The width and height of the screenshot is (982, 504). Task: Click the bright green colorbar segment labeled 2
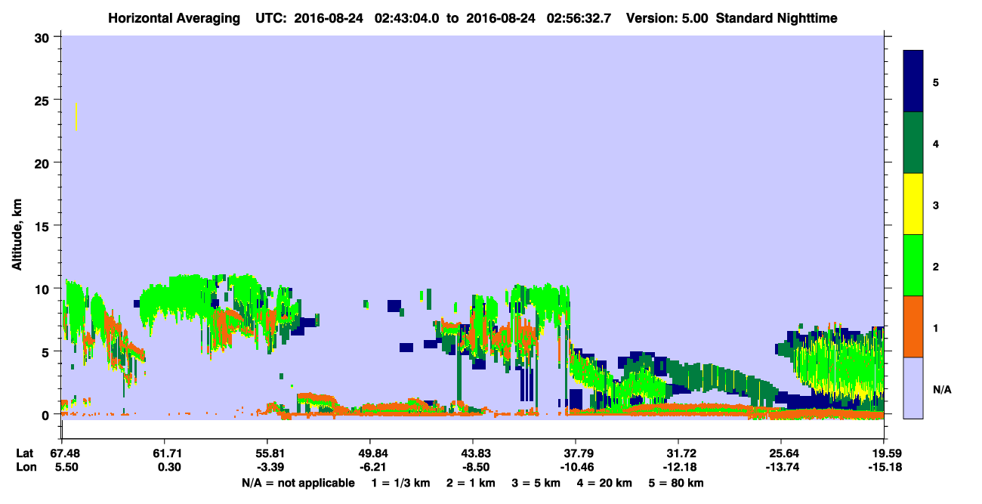click(913, 265)
